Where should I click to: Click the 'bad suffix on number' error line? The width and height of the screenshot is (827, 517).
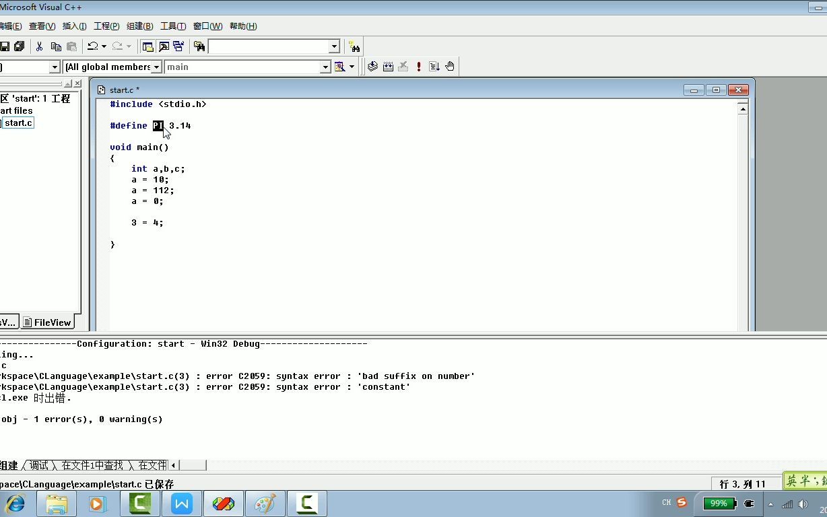[237, 376]
